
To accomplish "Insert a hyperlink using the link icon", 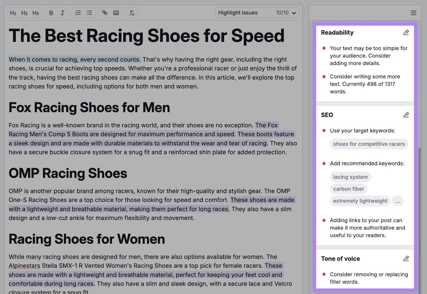I will [x=105, y=13].
